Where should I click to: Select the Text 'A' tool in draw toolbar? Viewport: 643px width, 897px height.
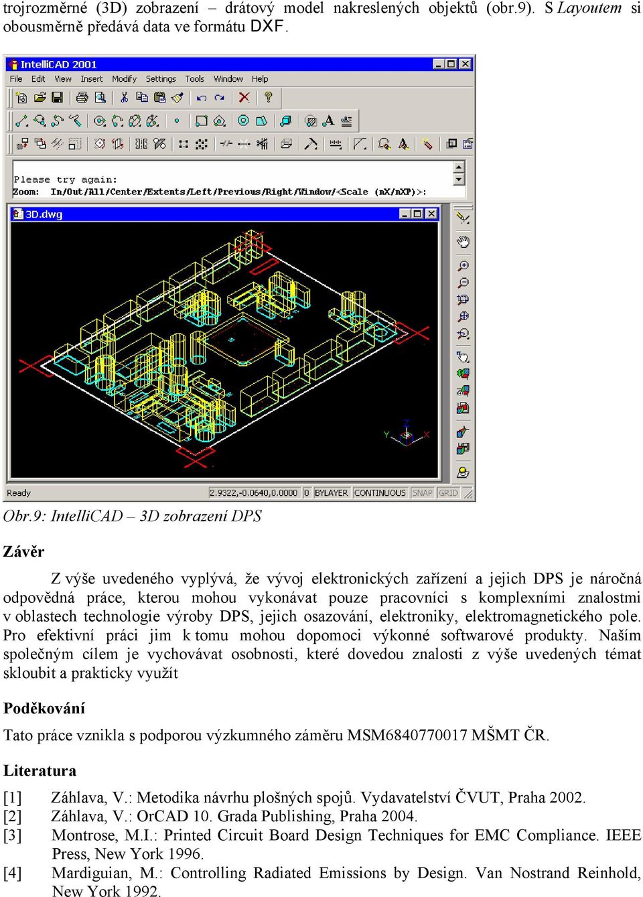pyautogui.click(x=328, y=121)
